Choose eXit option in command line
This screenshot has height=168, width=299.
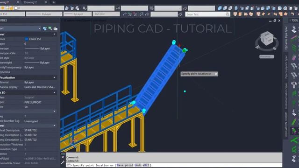[x=146, y=165]
